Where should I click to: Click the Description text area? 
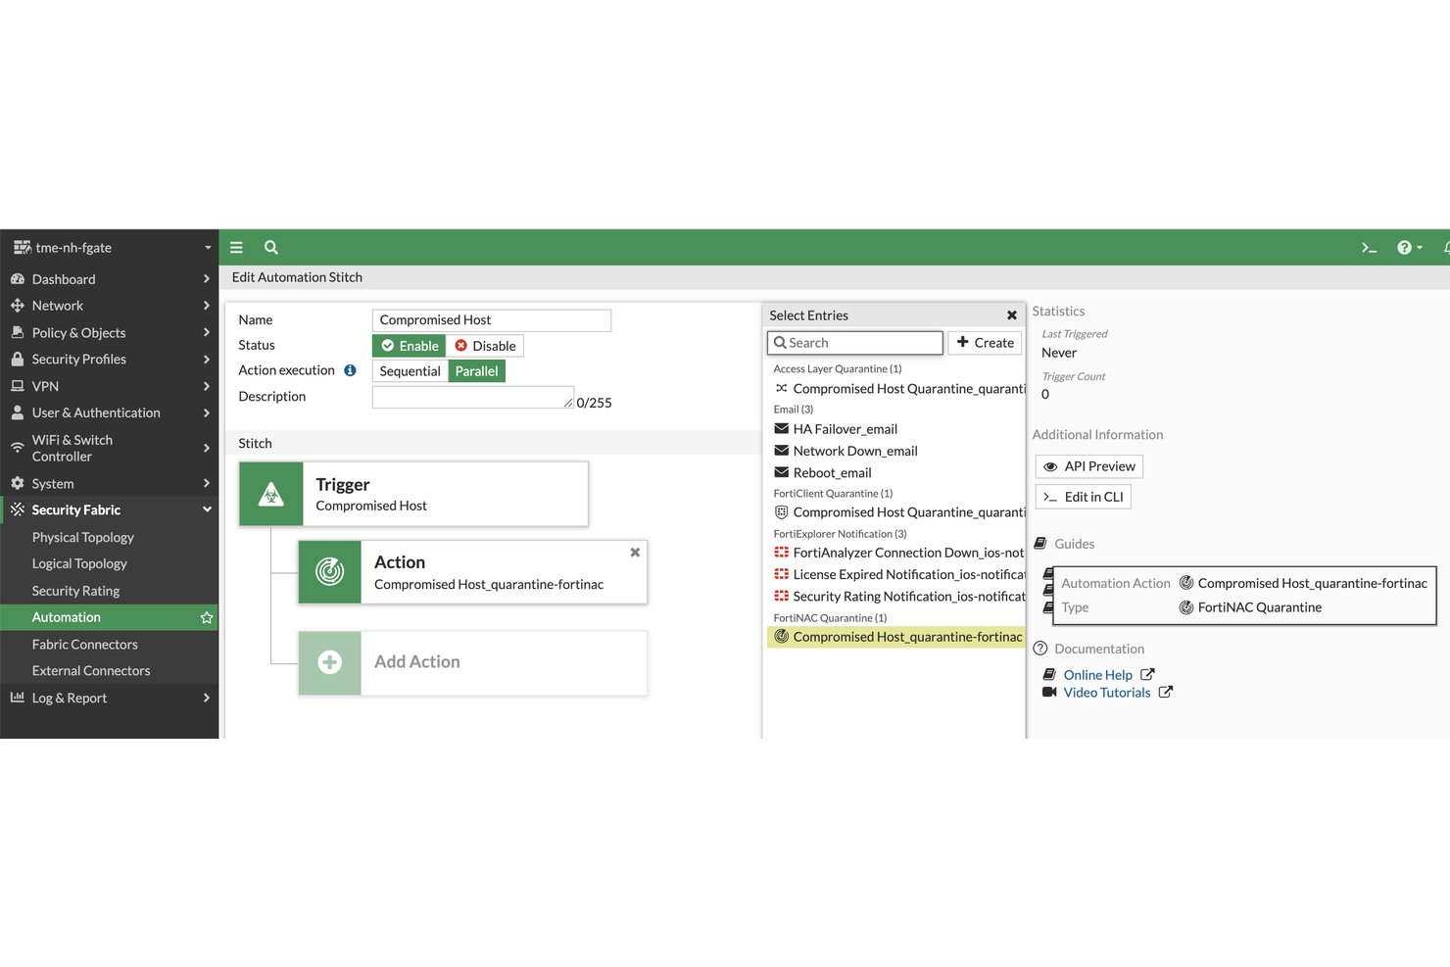click(x=473, y=397)
